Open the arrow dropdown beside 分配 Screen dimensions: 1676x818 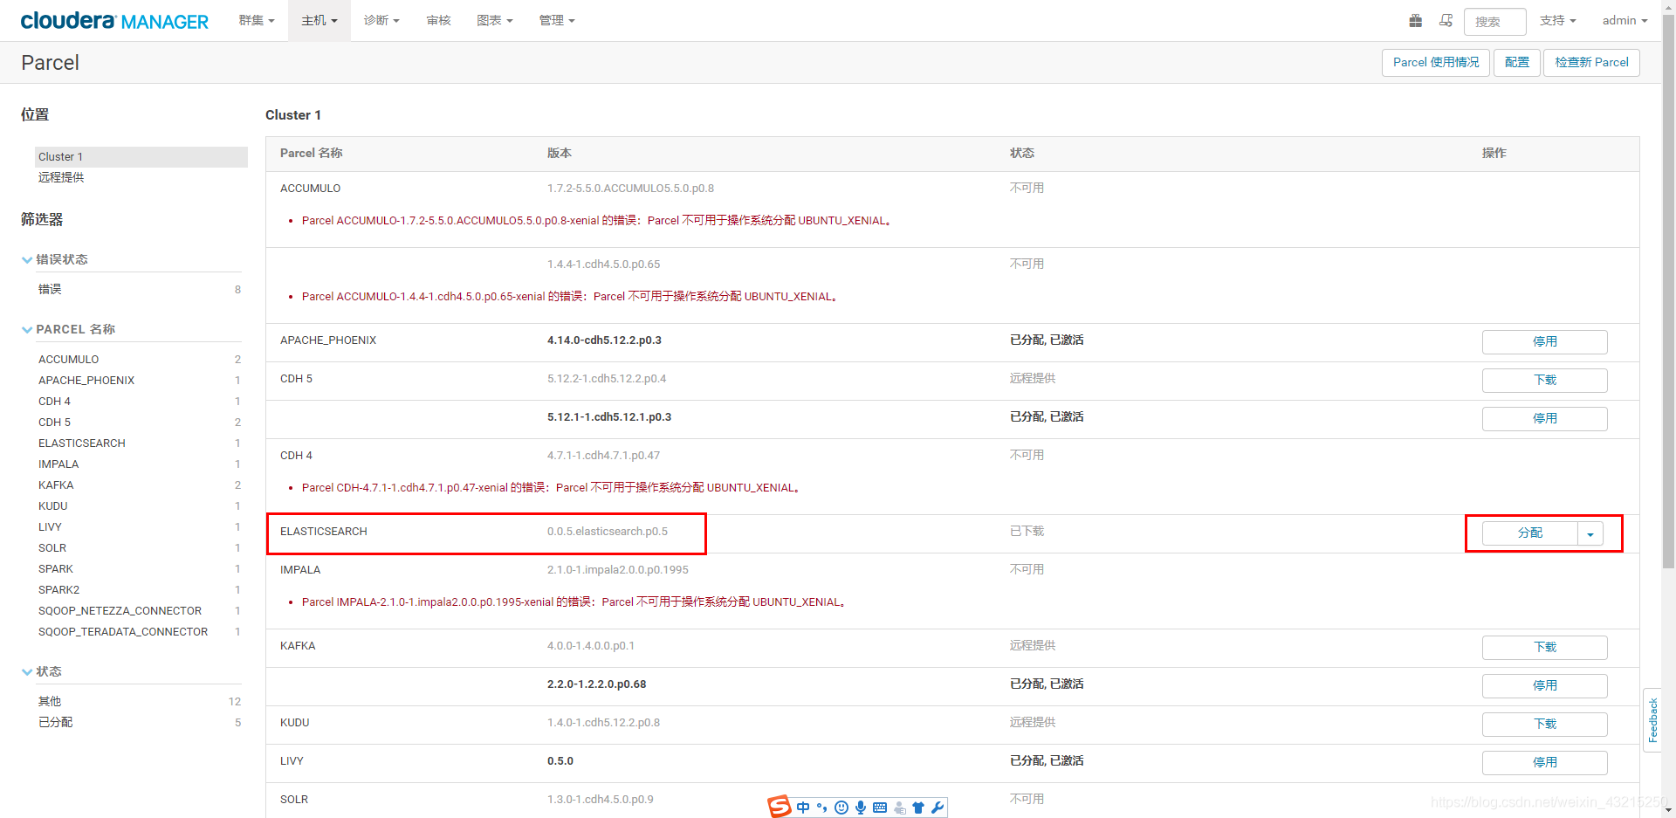(x=1590, y=533)
